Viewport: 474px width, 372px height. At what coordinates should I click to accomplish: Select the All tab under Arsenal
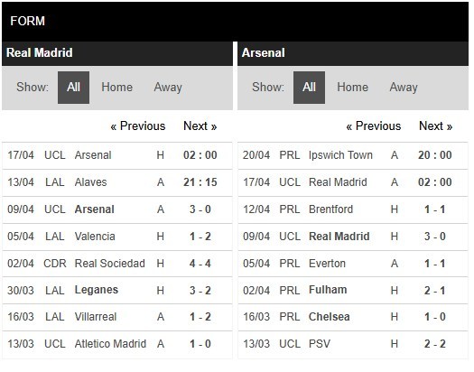click(x=309, y=88)
